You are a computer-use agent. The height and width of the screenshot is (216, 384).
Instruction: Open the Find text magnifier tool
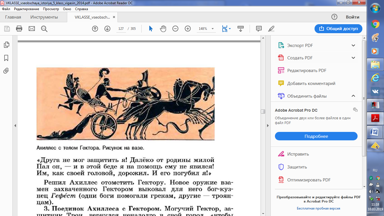(44, 28)
